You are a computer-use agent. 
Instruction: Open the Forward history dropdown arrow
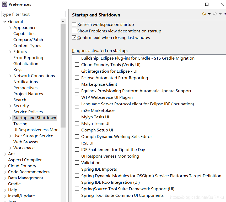(x=220, y=14)
